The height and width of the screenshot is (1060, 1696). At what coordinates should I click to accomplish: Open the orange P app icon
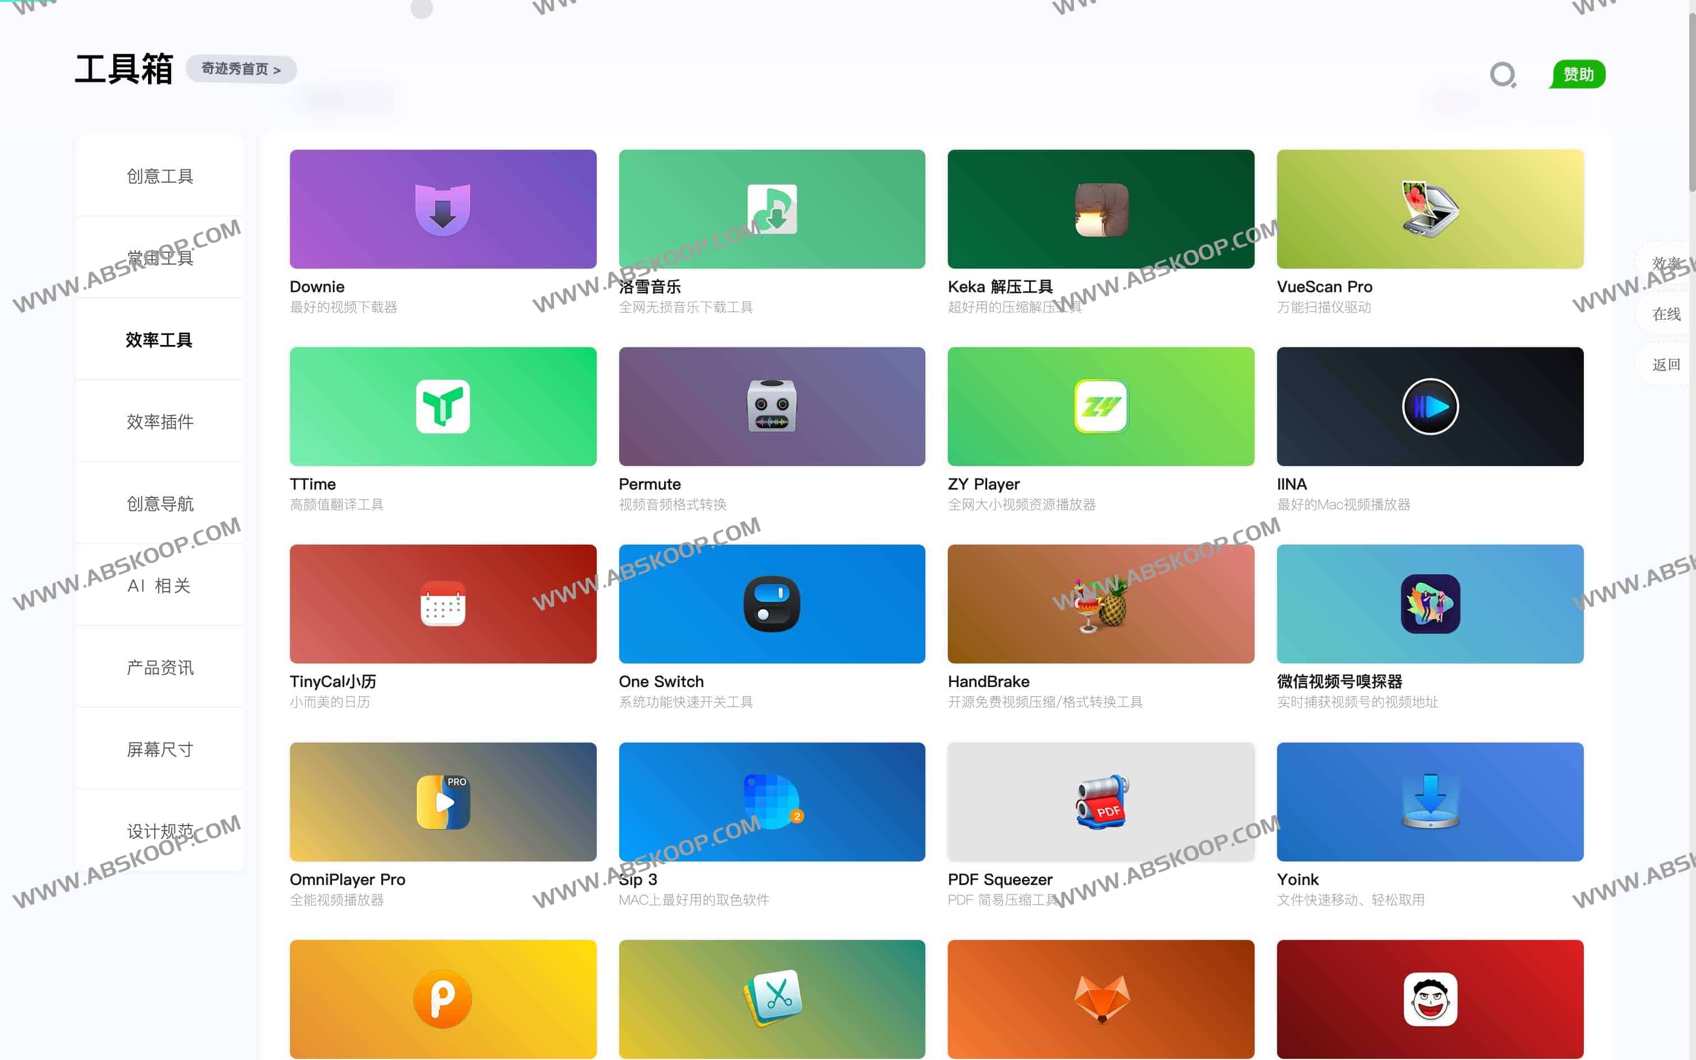coord(443,999)
